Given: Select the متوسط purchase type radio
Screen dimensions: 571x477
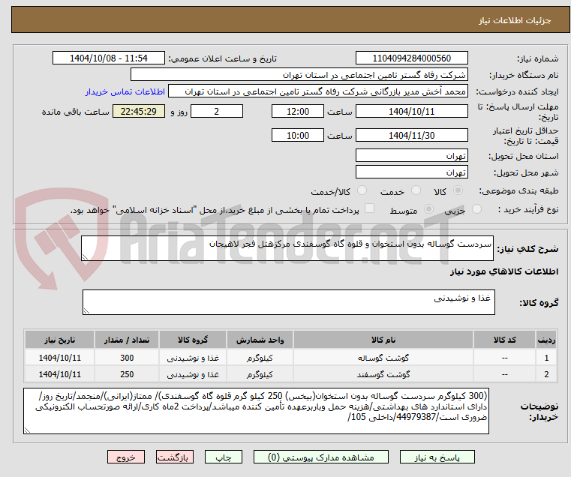Looking at the screenshot, I should pyautogui.click(x=428, y=209).
